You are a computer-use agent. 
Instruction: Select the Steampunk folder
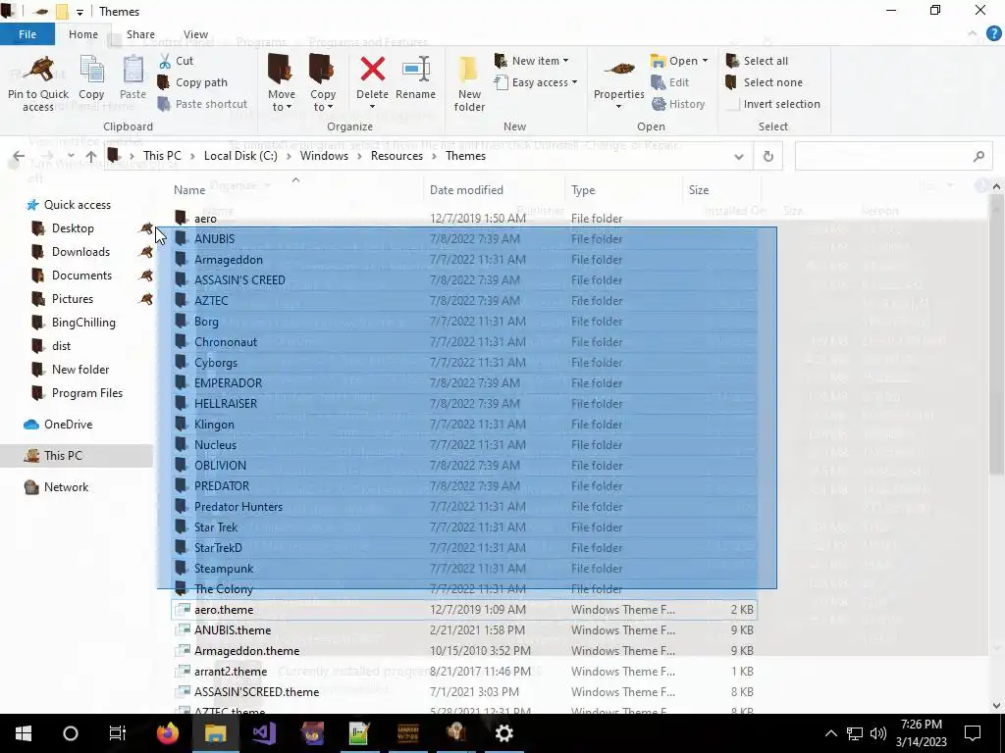point(224,569)
